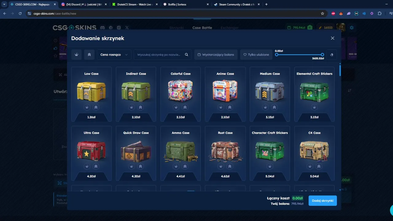Click the double-chevron icon on C4 Case

point(319,166)
